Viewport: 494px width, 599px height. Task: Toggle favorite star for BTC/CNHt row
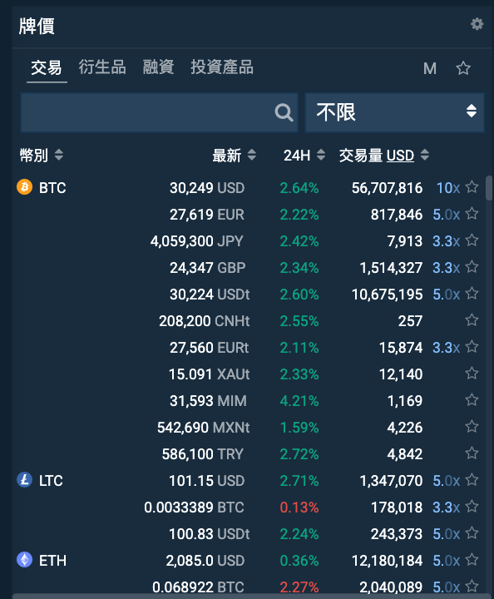[x=472, y=320]
